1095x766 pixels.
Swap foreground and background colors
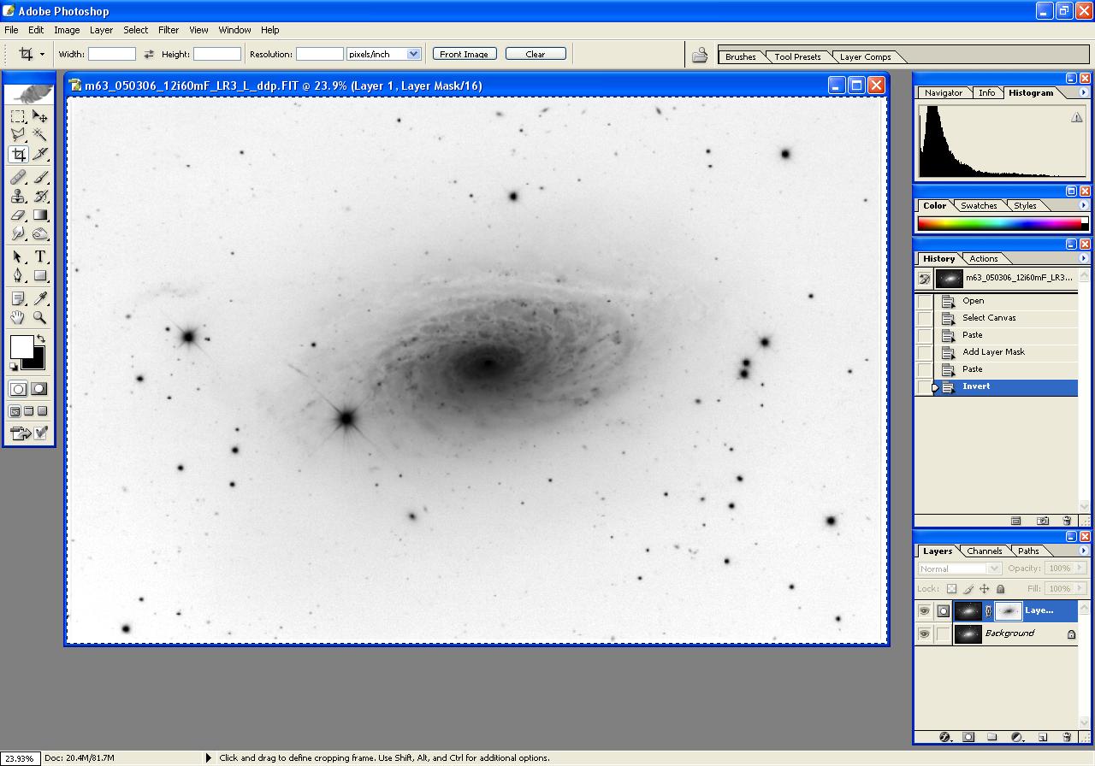[x=40, y=339]
